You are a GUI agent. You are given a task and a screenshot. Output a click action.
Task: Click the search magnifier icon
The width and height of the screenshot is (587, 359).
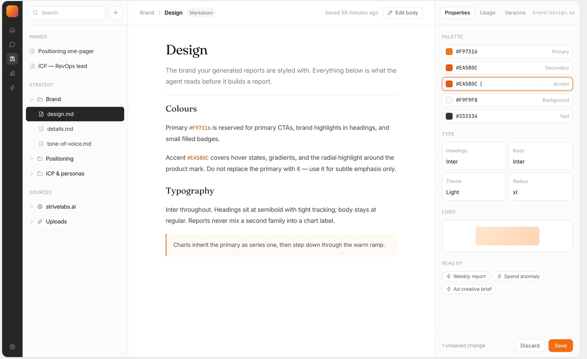pos(35,12)
